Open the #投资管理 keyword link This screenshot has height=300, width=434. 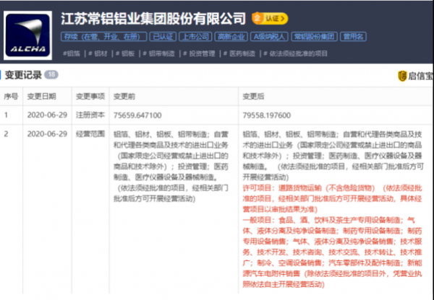(200, 53)
